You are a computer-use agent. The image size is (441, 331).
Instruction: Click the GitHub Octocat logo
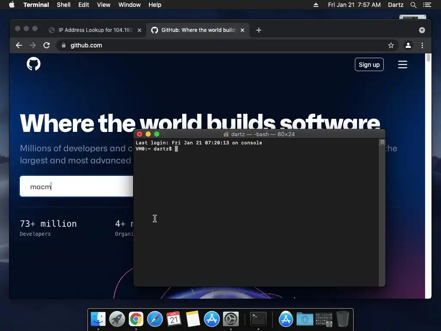(34, 64)
